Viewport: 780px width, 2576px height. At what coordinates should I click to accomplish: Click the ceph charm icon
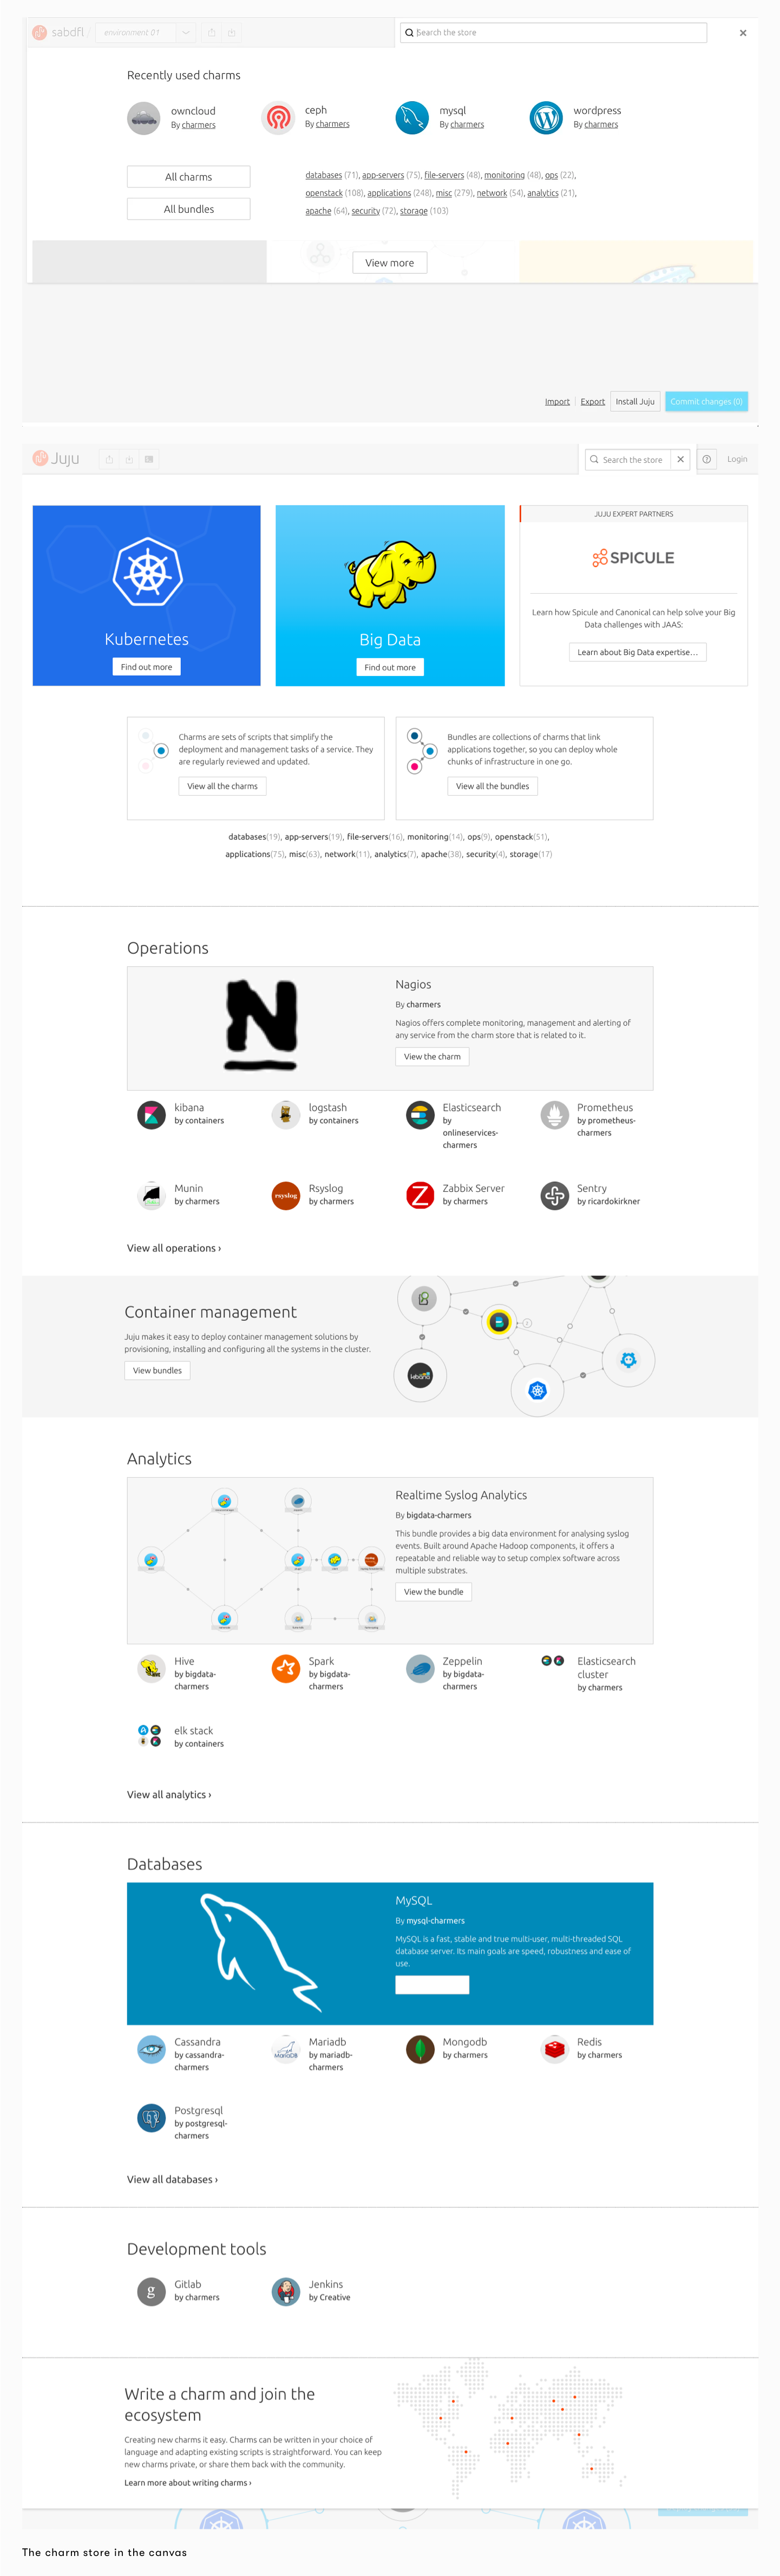click(278, 118)
